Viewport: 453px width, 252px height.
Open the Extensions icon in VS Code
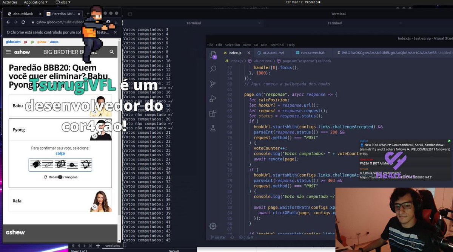pos(213,113)
